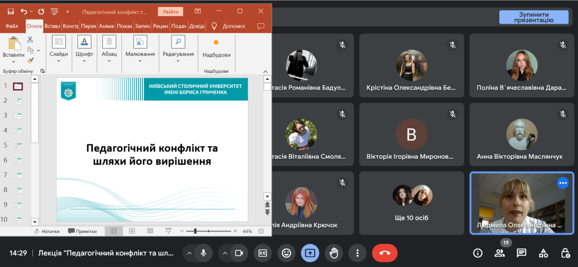Select slide 5 thumbnail in the panel
578x267 pixels.
[x=18, y=146]
